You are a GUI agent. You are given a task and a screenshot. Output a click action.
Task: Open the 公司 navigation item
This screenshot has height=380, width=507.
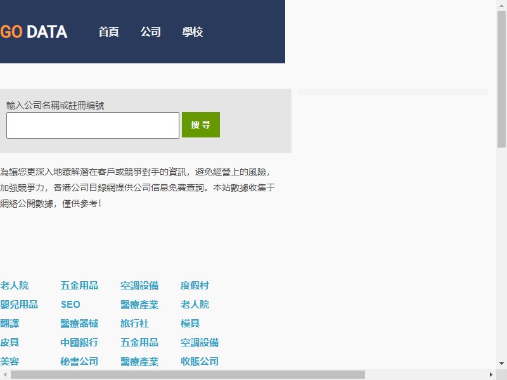pos(151,32)
